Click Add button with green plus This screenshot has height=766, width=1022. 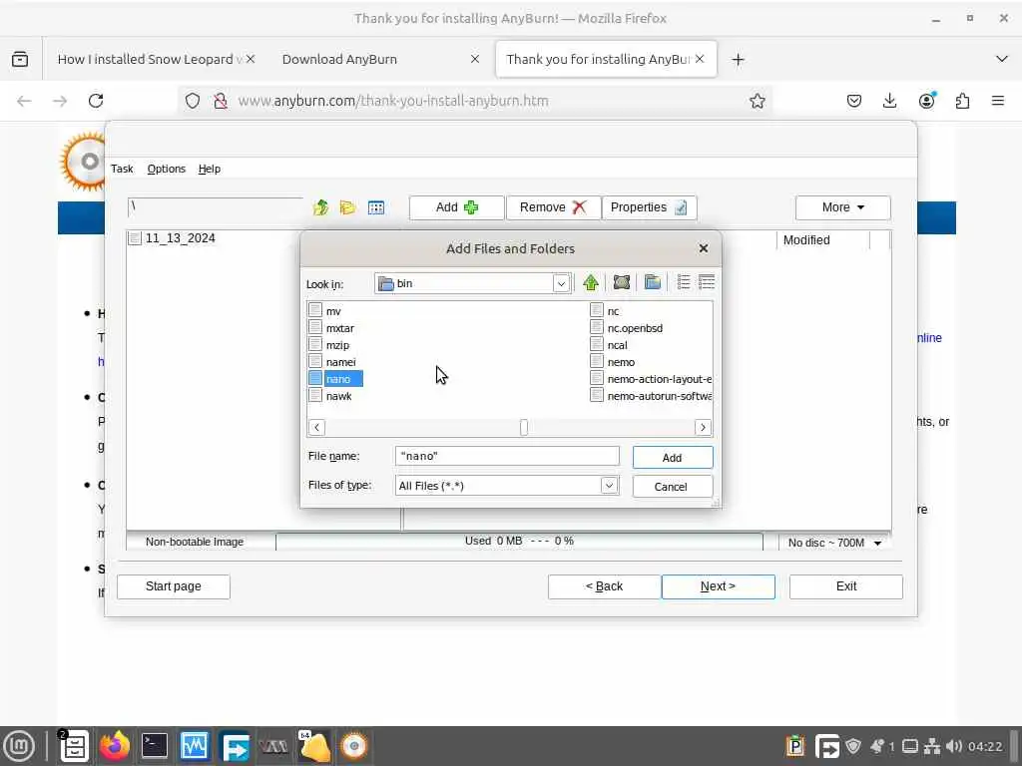coord(456,207)
